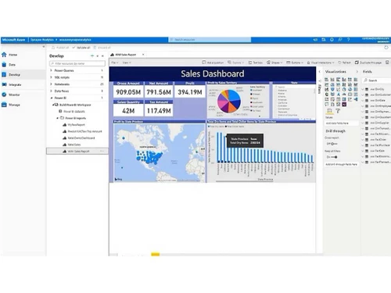Collapse the Power BI tree node
391x293 pixels.
pos(51,98)
